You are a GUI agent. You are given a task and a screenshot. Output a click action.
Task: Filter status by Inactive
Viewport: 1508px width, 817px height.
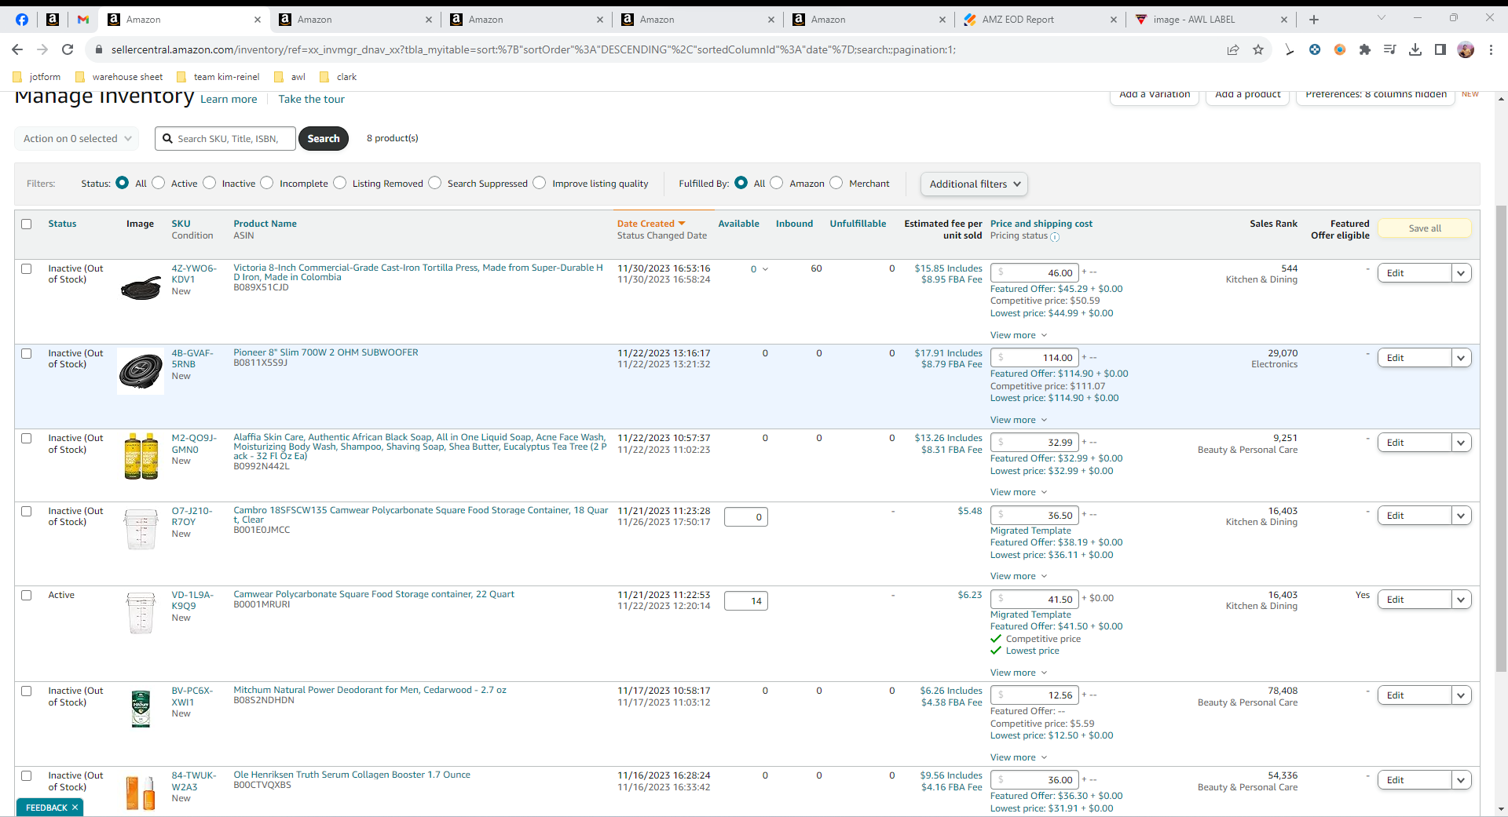210,183
